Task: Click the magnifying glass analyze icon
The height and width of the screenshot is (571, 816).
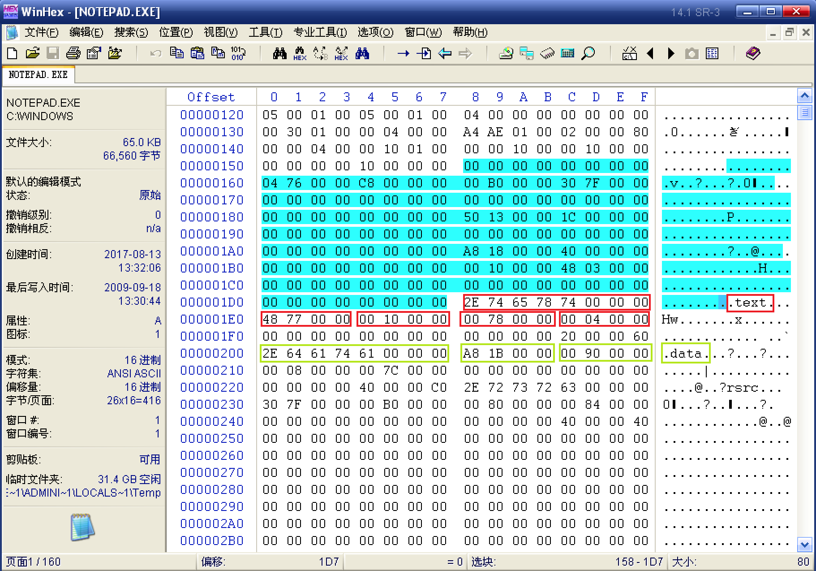Action: coord(588,53)
